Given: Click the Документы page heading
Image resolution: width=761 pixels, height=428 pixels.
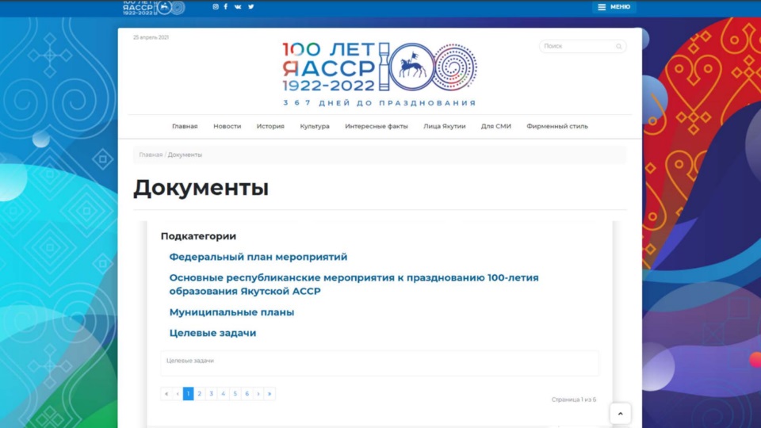Looking at the screenshot, I should [x=201, y=188].
